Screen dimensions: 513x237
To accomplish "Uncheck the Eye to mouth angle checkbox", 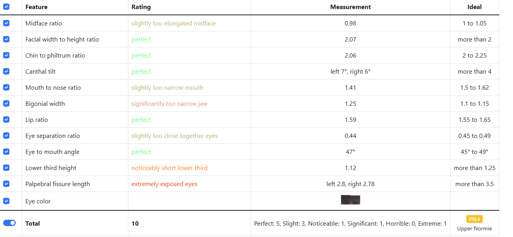I will tap(6, 152).
